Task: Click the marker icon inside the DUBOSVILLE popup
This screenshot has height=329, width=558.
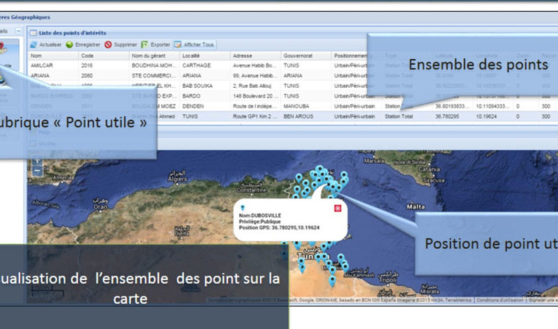Action: [x=242, y=208]
